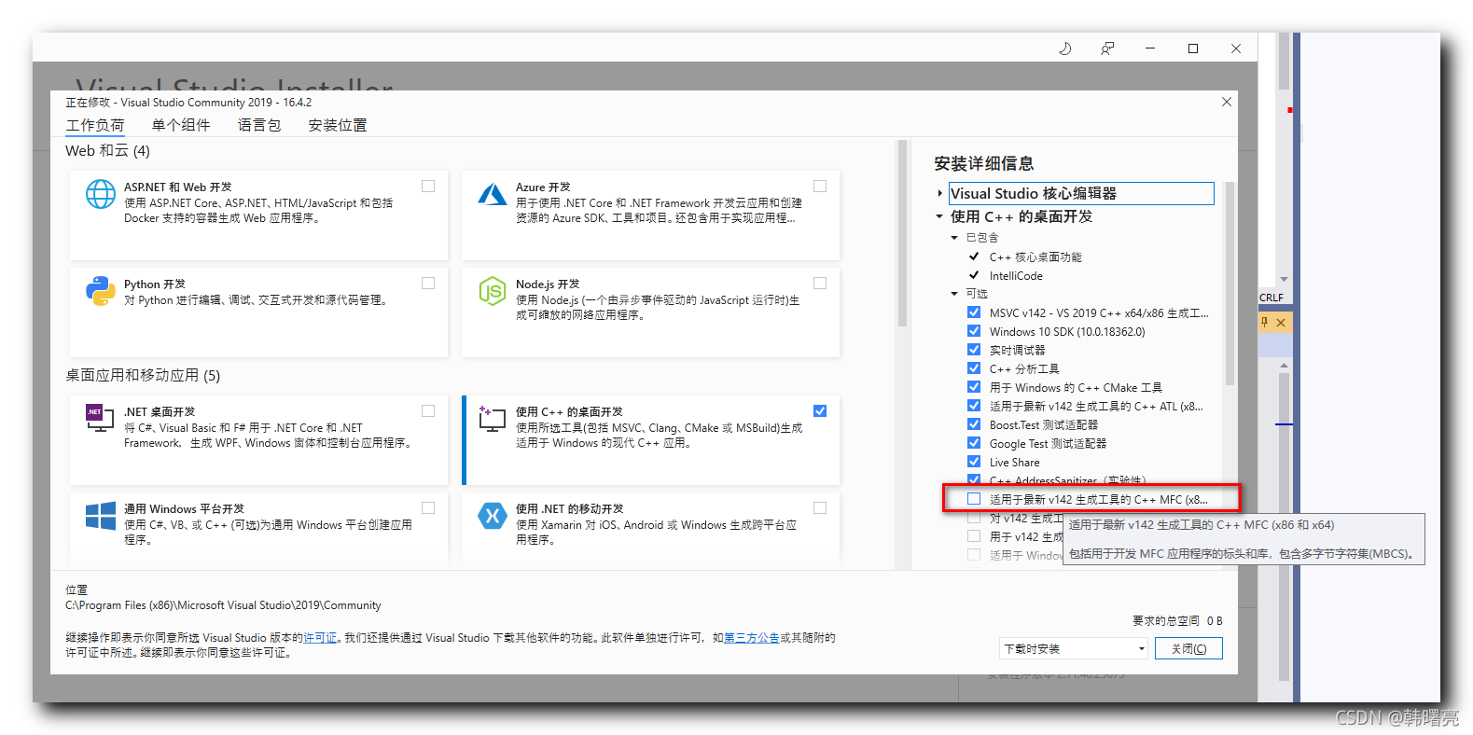Click the Close (C) button
The height and width of the screenshot is (735, 1473).
1188,648
